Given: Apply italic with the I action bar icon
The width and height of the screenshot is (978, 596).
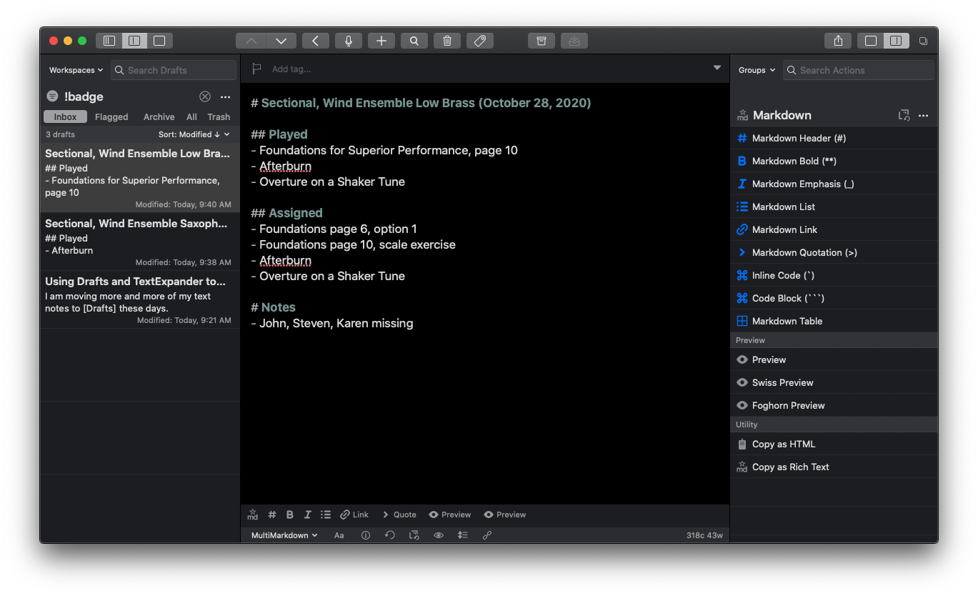Looking at the screenshot, I should click(308, 515).
